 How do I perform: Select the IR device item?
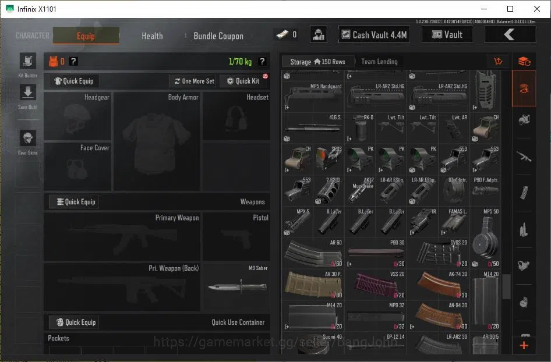click(x=423, y=222)
